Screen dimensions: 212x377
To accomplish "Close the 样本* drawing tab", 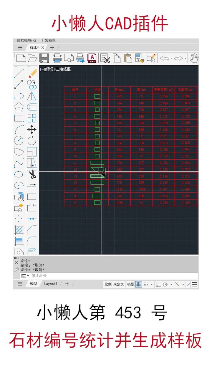I will point(43,48).
